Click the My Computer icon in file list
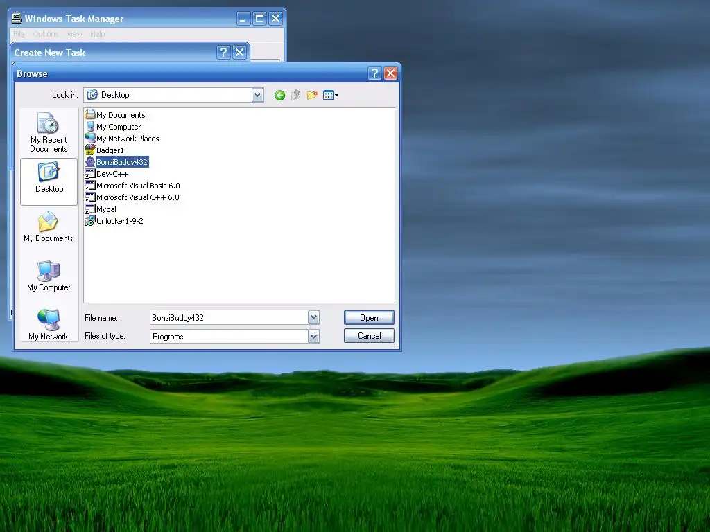The image size is (710, 532). click(90, 126)
